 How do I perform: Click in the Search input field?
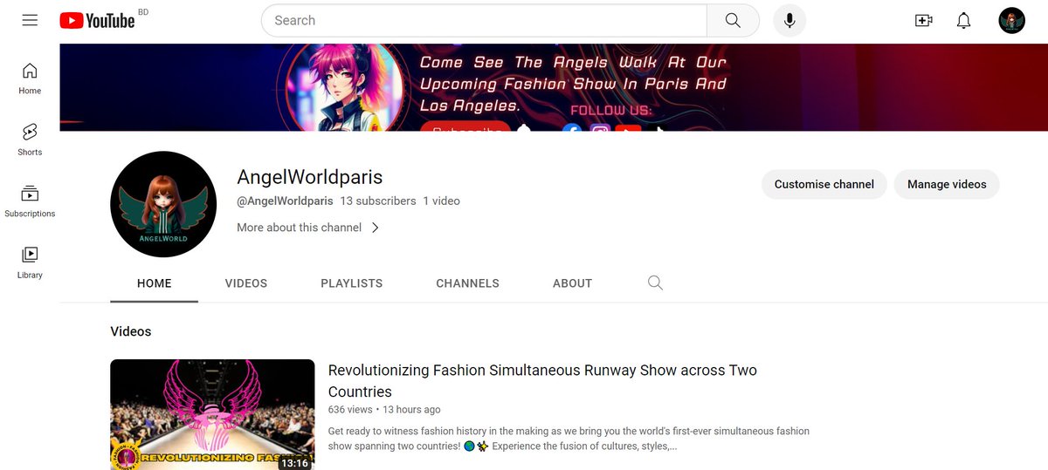tap(484, 20)
